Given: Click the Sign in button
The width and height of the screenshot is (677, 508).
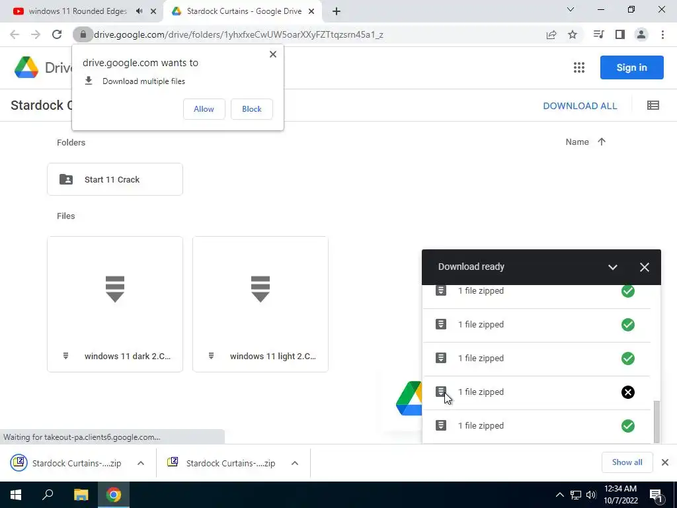Looking at the screenshot, I should pyautogui.click(x=631, y=67).
